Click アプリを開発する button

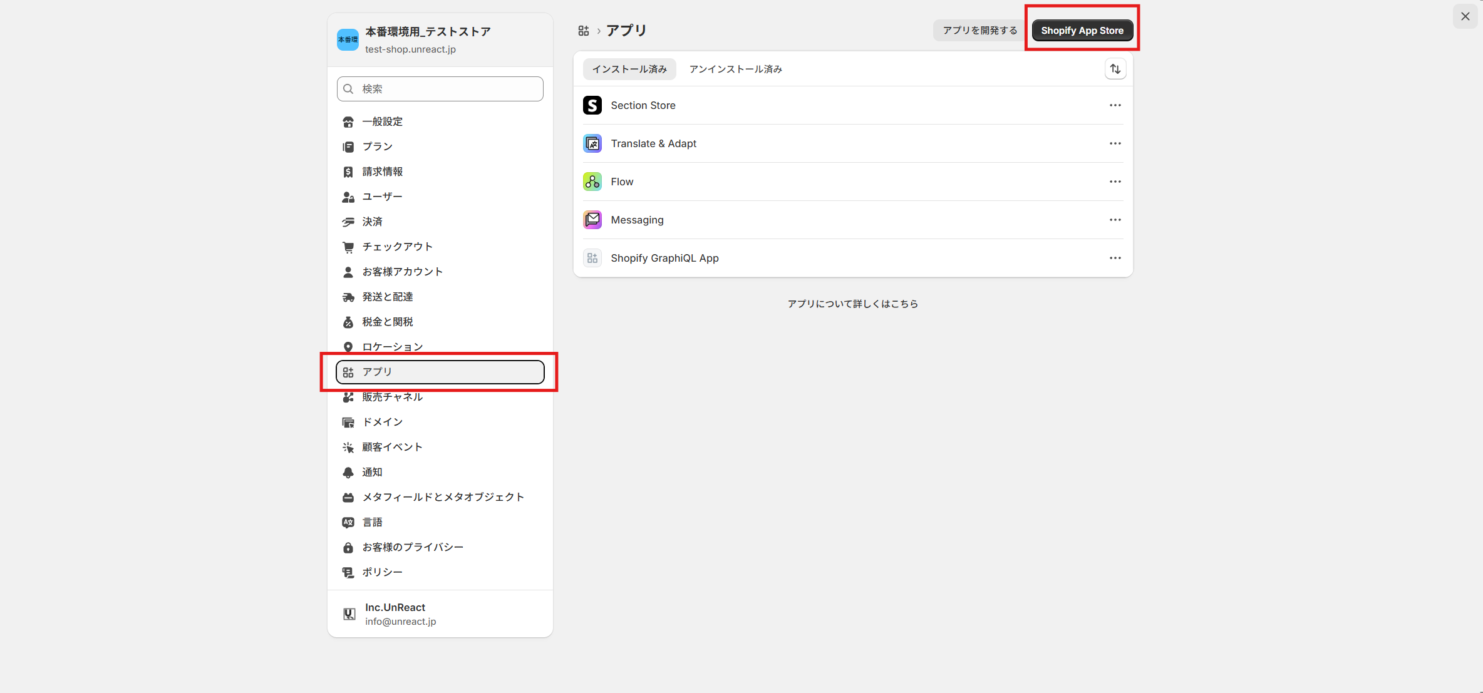(979, 30)
